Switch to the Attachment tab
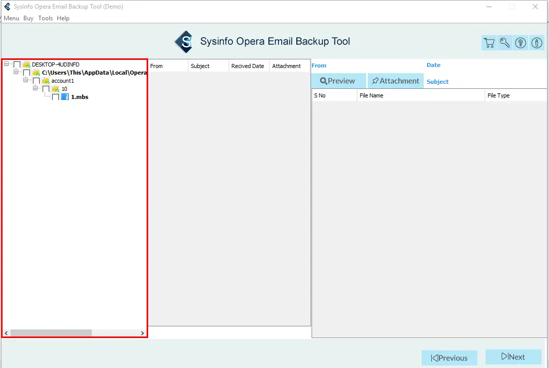Viewport: 549px width, 368px height. [x=396, y=81]
